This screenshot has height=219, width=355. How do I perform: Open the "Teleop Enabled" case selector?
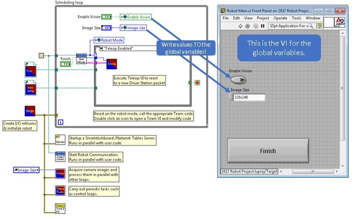(128, 48)
